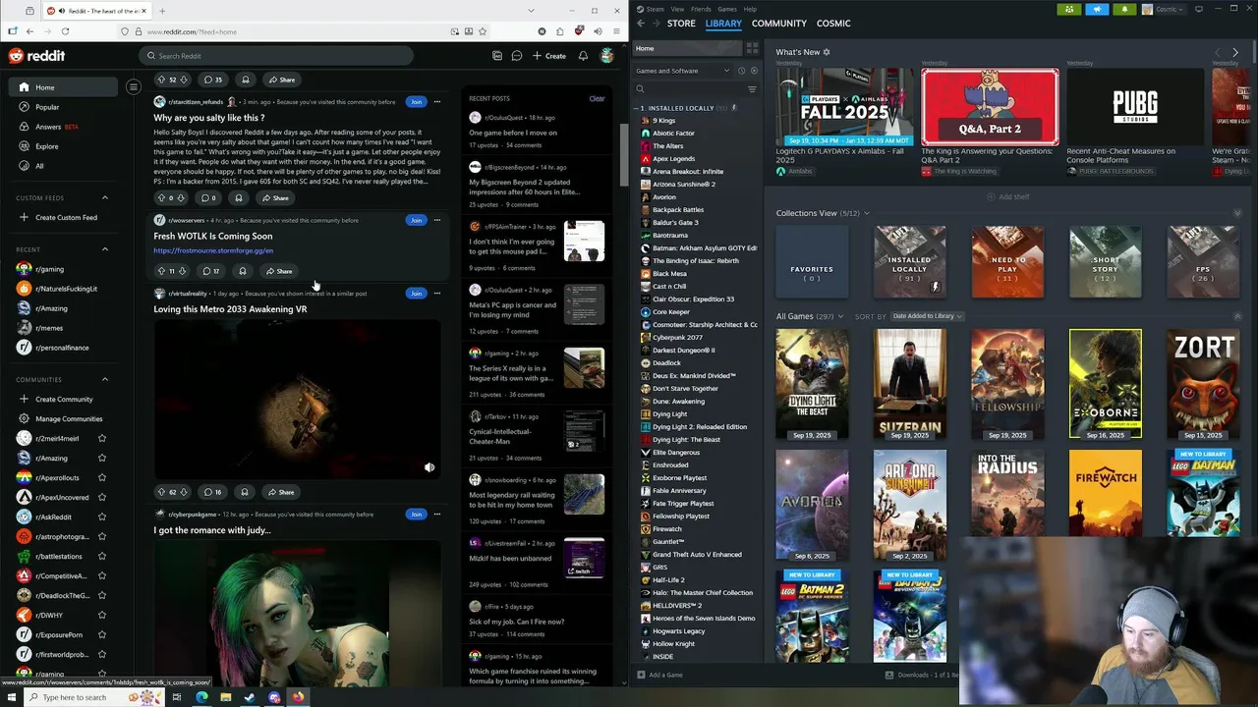Clear recent posts list
1258x707 pixels.
(597, 98)
